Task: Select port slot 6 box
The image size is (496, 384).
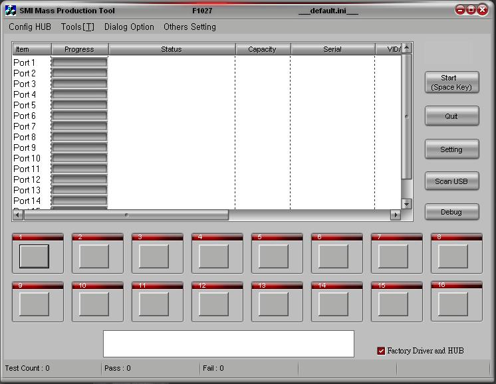Action: 333,256
